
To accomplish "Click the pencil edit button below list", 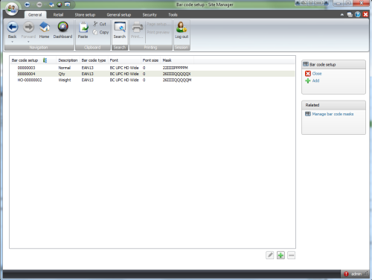I will (x=270, y=255).
